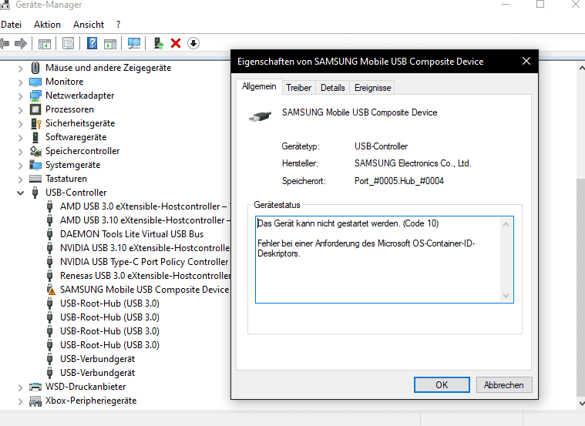Click the Back arrow in toolbar
Image resolution: width=585 pixels, height=426 pixels.
click(5, 44)
